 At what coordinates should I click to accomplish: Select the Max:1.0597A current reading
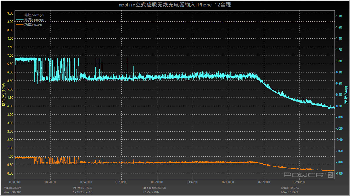(x=290, y=188)
